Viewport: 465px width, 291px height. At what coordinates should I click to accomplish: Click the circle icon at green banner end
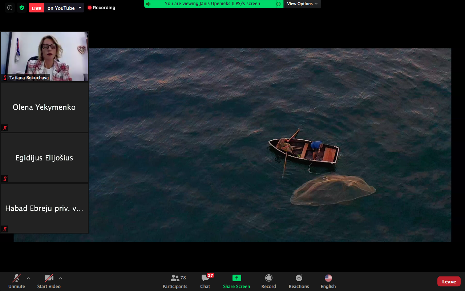coord(279,4)
